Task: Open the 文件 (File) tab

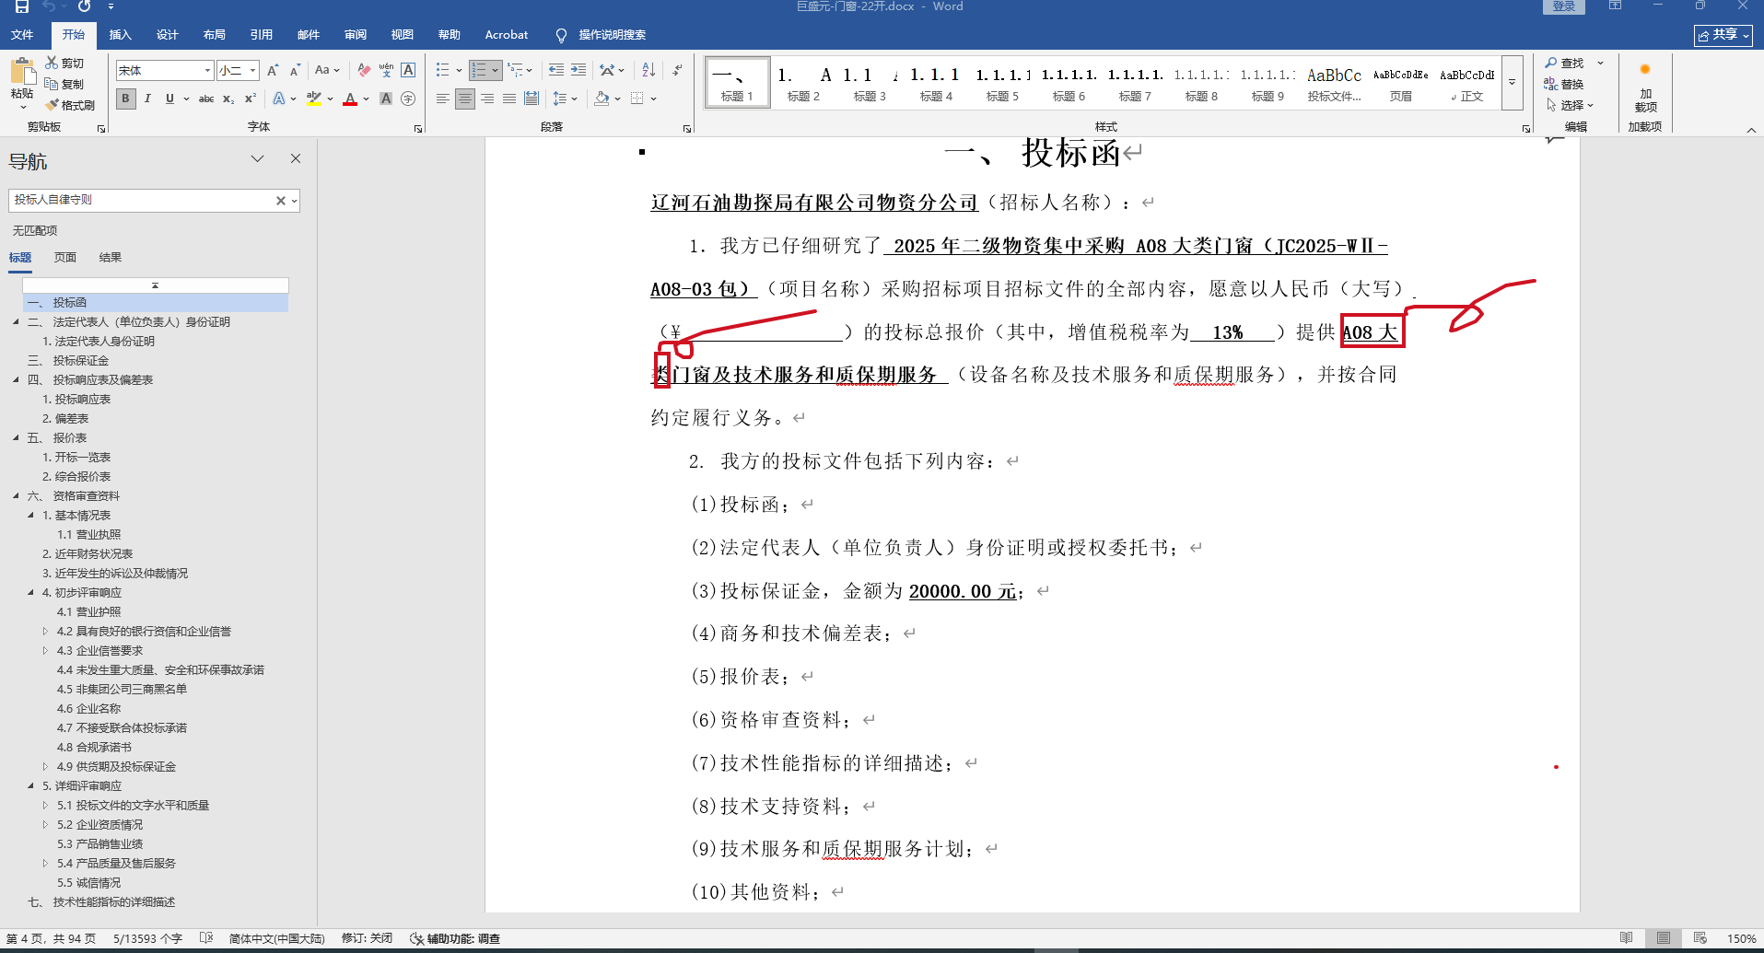Action: coord(22,35)
